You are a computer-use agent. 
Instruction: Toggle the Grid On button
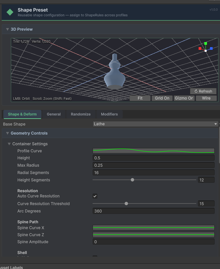pos(162,98)
